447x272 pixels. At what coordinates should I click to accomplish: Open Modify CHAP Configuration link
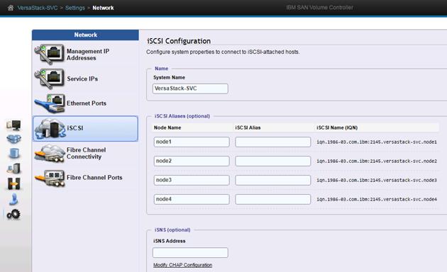[183, 265]
